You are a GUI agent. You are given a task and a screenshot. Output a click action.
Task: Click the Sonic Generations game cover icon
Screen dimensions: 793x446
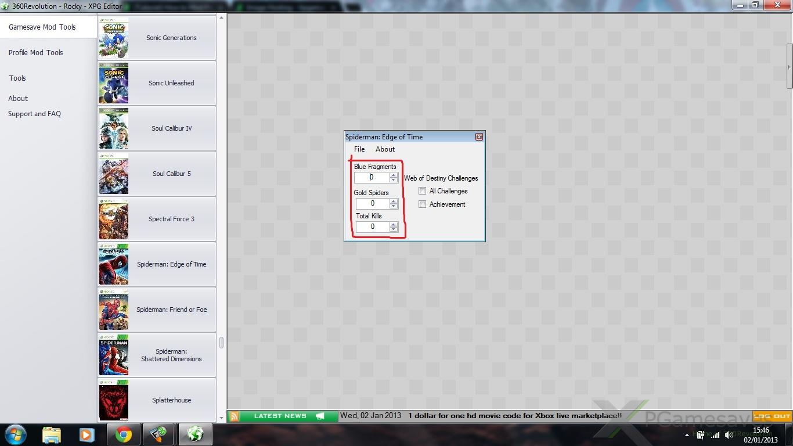click(113, 38)
